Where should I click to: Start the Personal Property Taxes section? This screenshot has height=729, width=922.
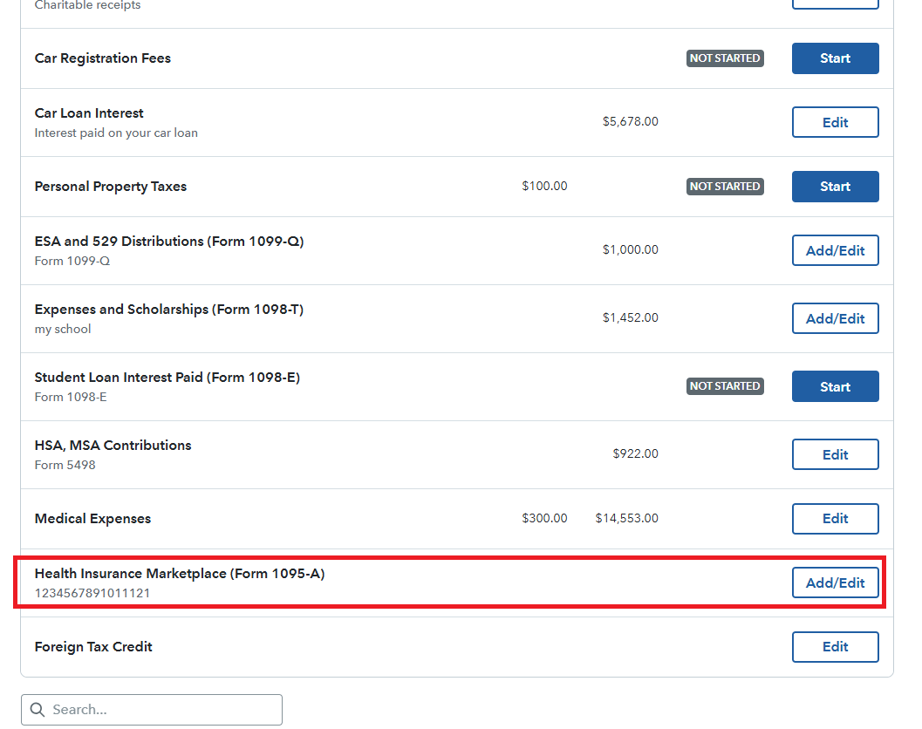coord(835,187)
